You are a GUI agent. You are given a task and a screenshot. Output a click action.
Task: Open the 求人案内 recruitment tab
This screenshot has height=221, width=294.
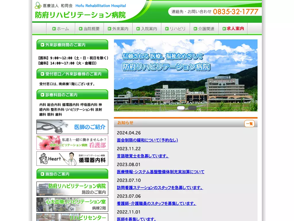tap(233, 28)
